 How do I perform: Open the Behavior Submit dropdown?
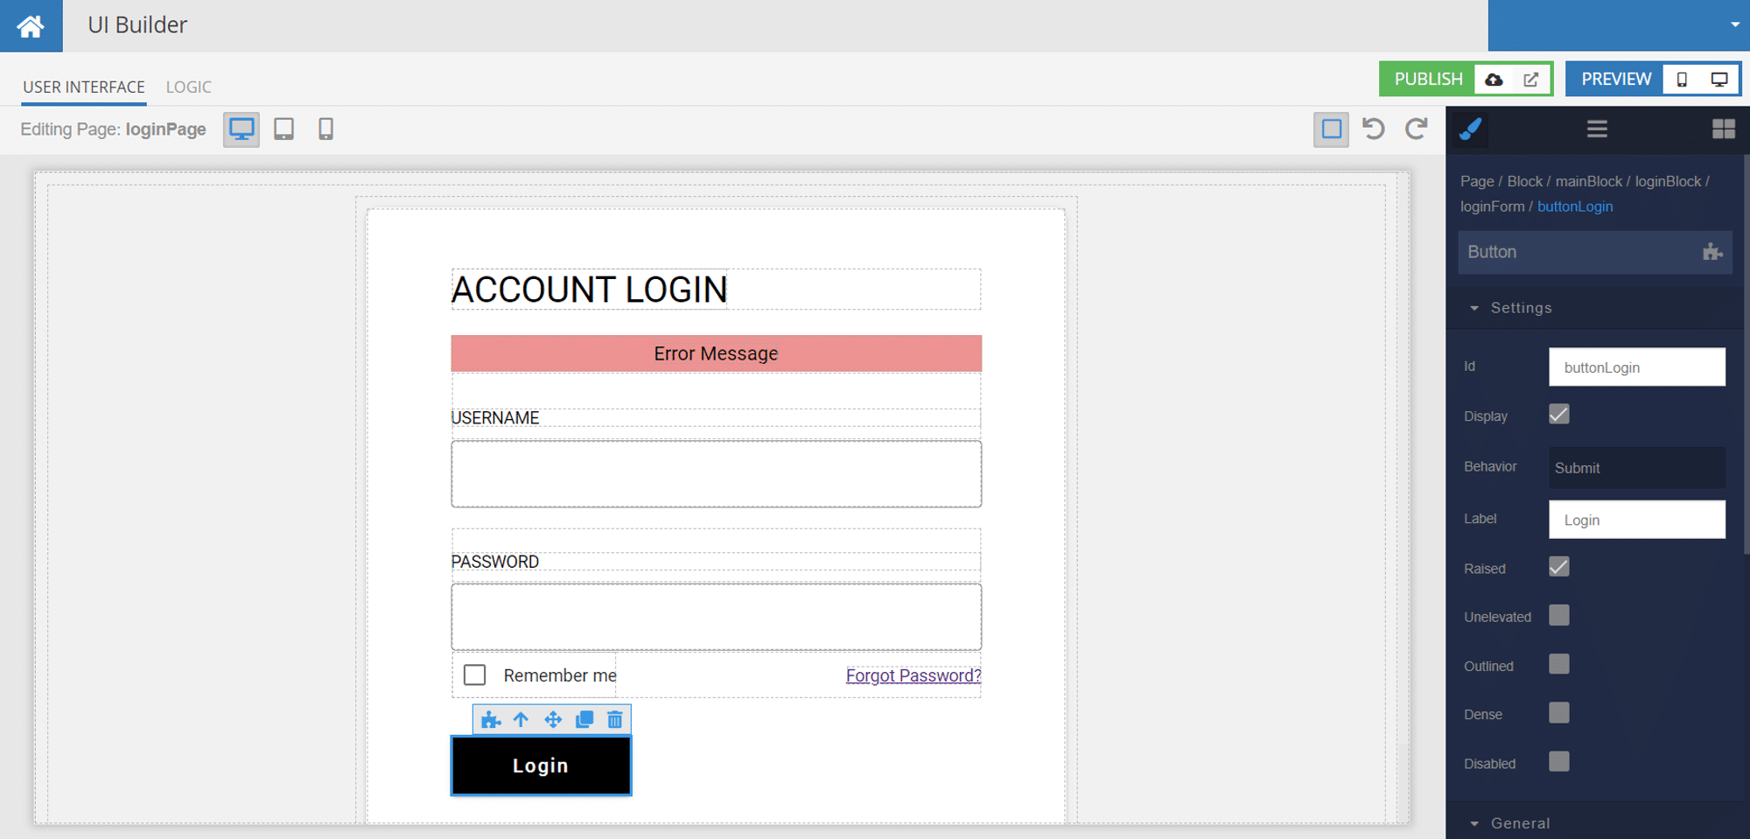1637,468
